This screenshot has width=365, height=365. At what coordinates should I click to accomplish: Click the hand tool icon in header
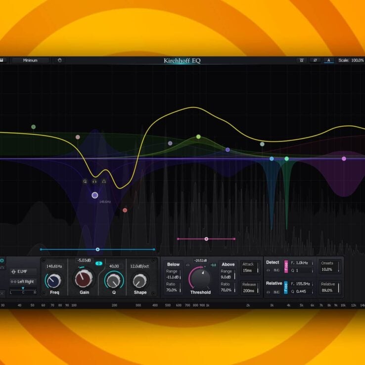click(x=59, y=60)
